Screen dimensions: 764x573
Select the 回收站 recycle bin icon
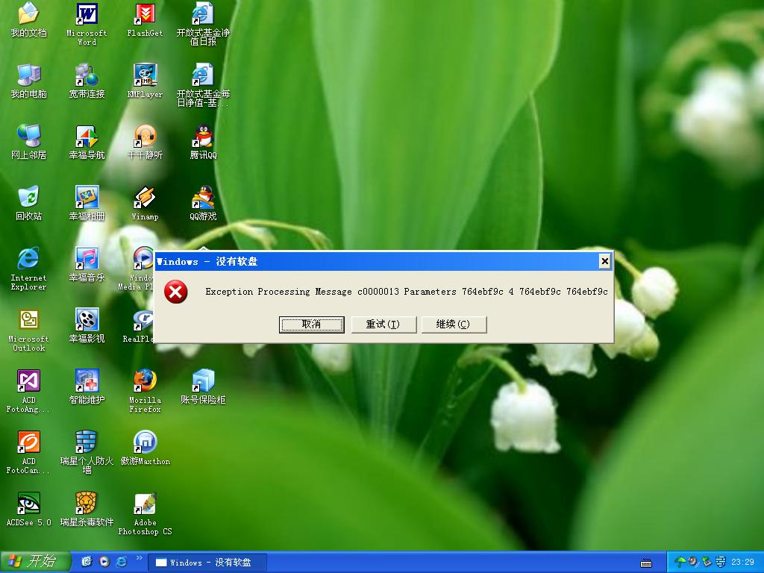[28, 203]
